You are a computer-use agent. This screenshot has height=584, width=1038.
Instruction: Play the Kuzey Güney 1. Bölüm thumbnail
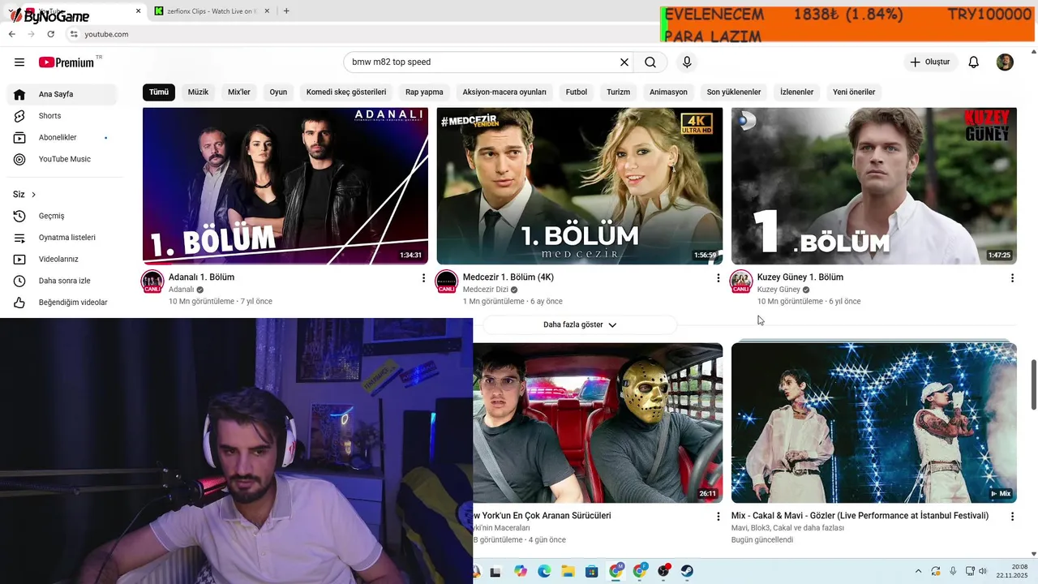(874, 186)
